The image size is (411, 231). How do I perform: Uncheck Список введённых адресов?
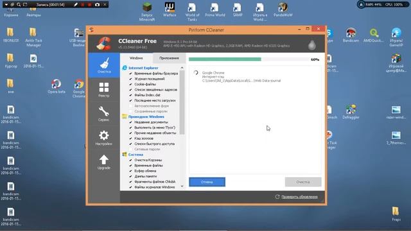click(x=130, y=90)
